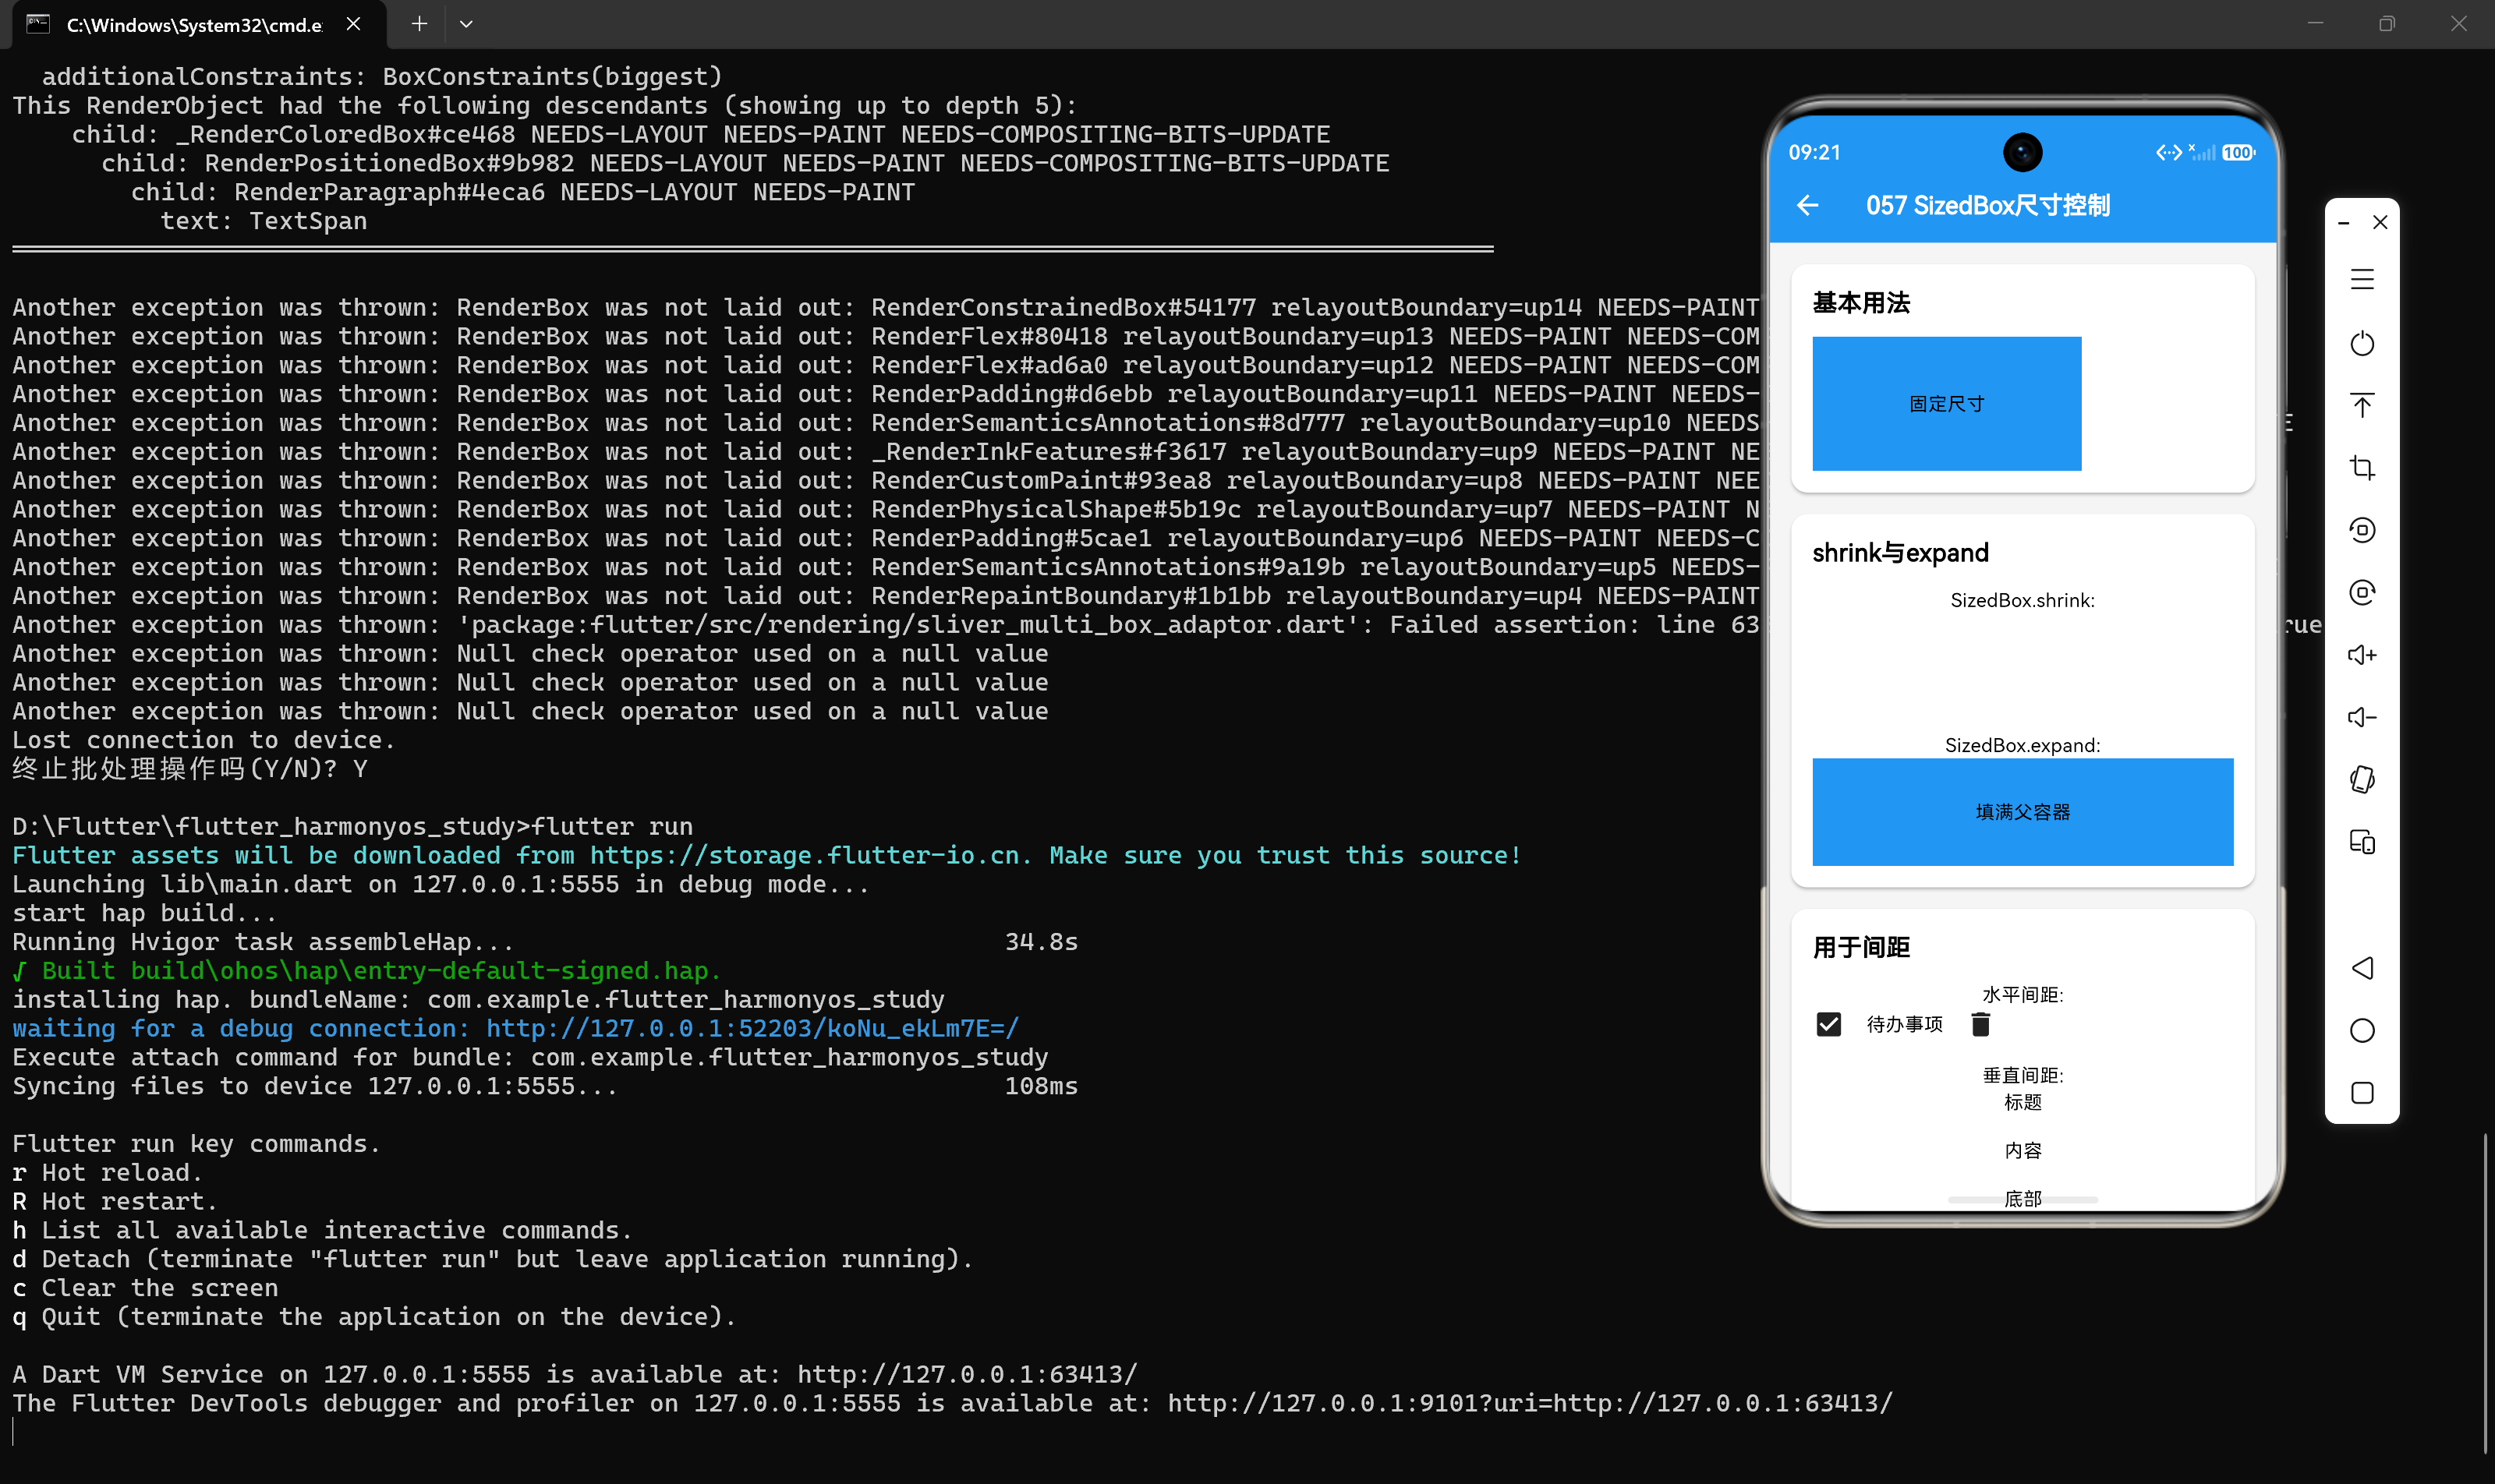Tap the emulator home circle button

pos(2362,1030)
